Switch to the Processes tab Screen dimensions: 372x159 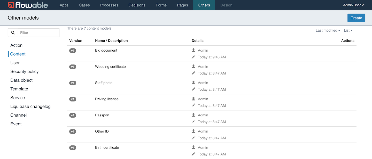[109, 5]
